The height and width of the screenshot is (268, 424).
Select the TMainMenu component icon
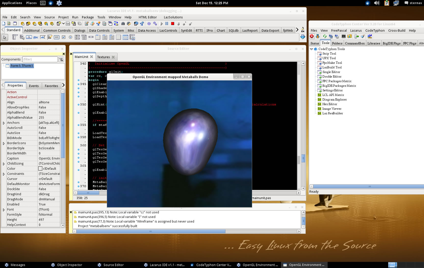coord(15,37)
